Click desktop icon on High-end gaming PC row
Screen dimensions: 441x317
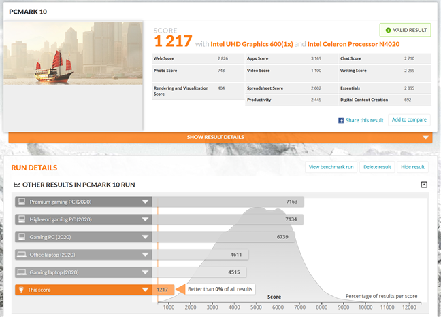[x=22, y=219]
